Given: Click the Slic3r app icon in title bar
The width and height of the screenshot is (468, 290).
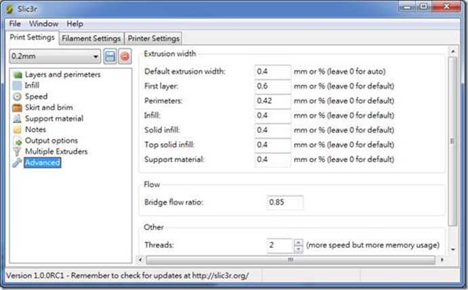Looking at the screenshot, I should pyautogui.click(x=10, y=9).
